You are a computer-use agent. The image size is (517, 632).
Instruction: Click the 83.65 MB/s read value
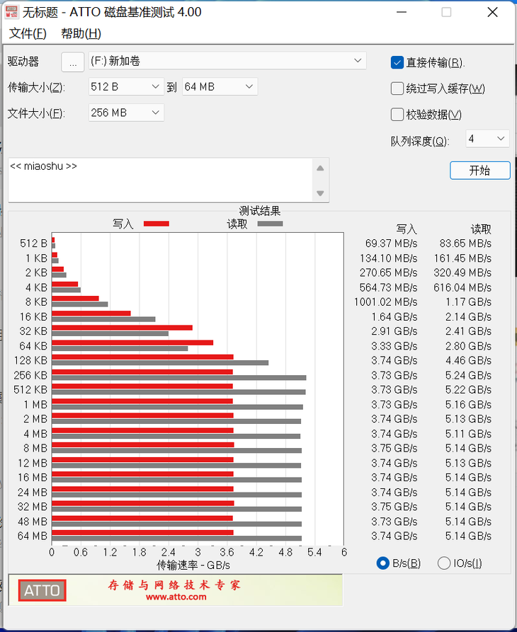(x=465, y=243)
